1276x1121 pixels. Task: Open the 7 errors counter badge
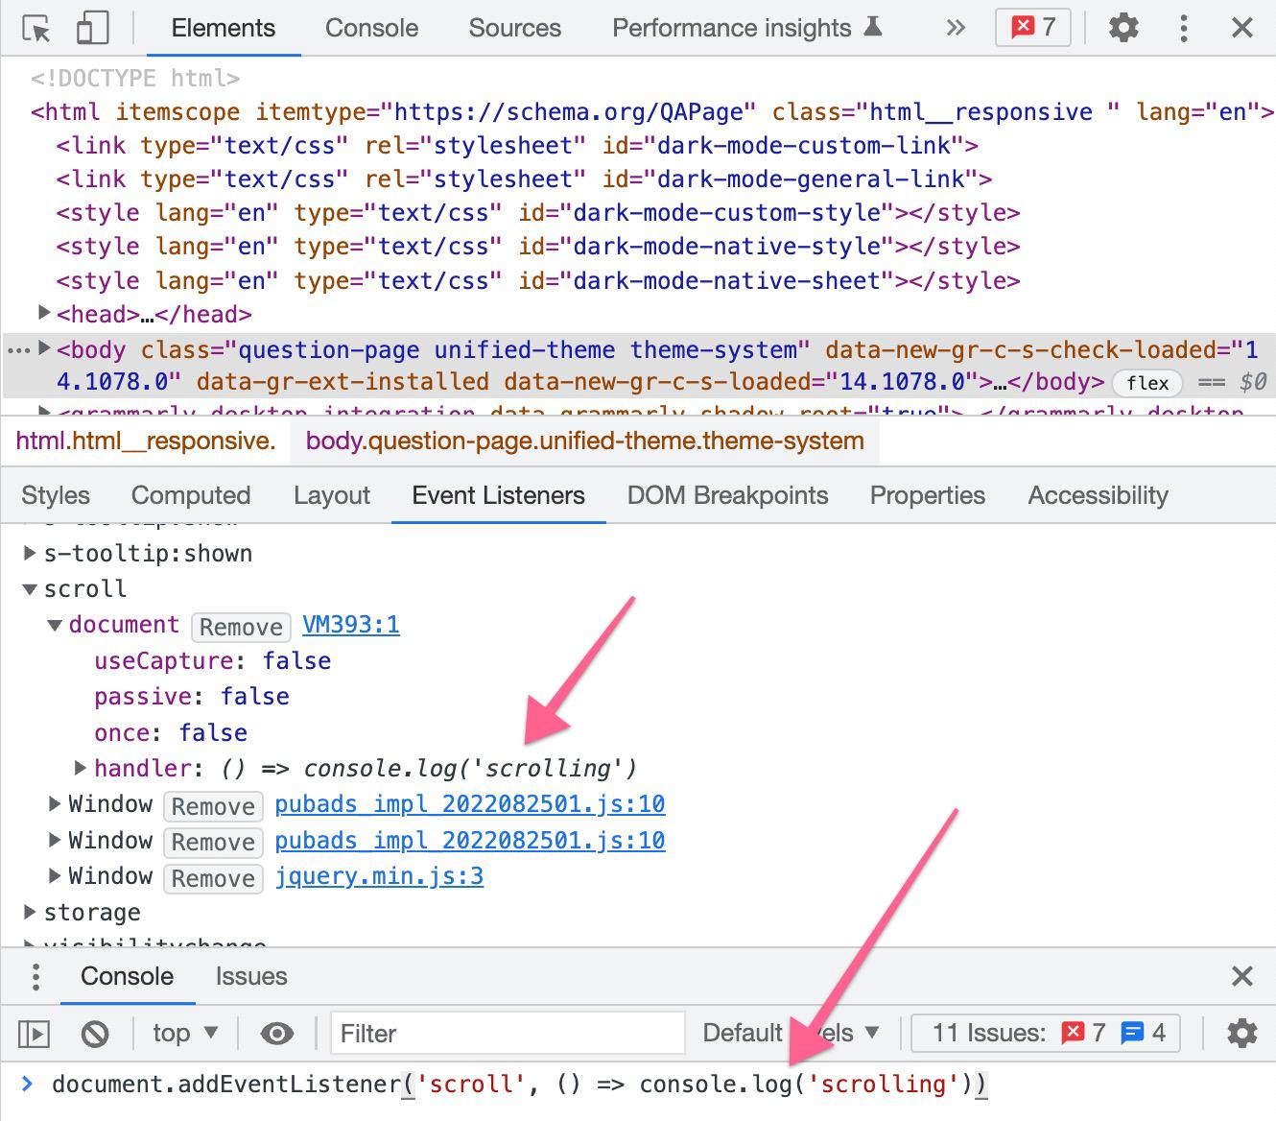click(x=1033, y=28)
